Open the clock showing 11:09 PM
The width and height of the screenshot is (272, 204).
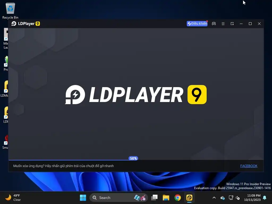point(252,198)
